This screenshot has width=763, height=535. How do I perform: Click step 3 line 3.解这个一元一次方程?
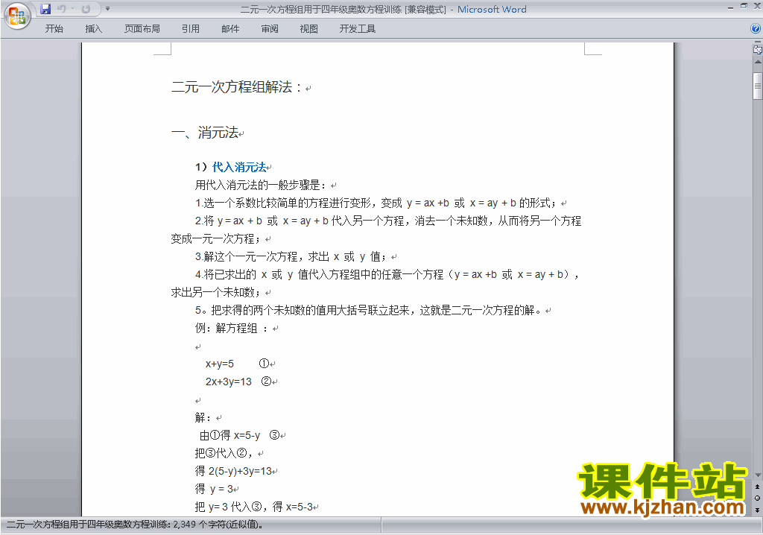point(291,256)
